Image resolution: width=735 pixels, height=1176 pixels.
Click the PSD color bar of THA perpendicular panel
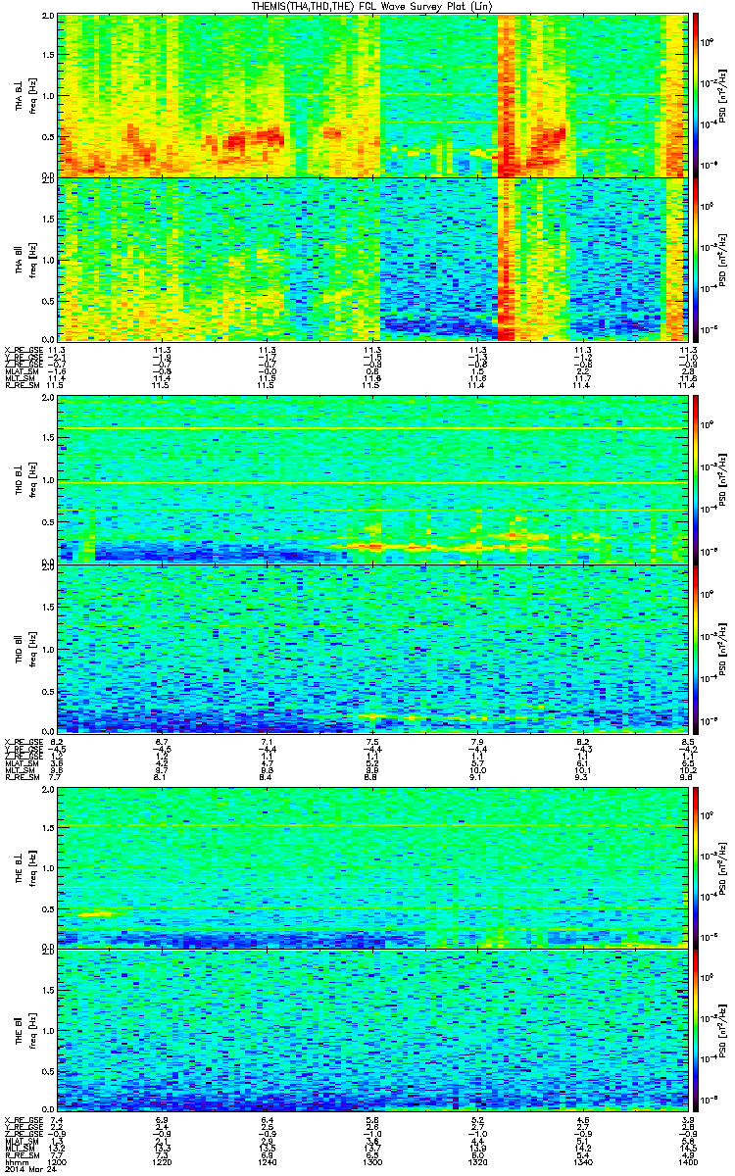(696, 95)
